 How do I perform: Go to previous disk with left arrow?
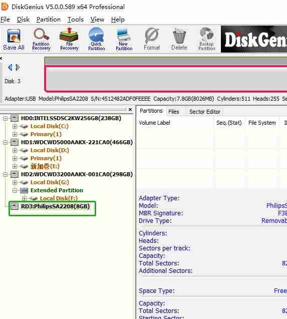pos(10,67)
